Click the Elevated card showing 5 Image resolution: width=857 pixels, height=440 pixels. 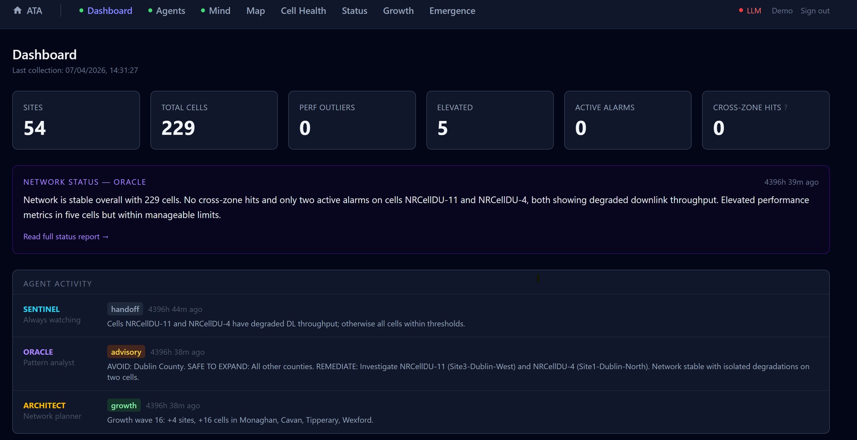[x=490, y=120]
